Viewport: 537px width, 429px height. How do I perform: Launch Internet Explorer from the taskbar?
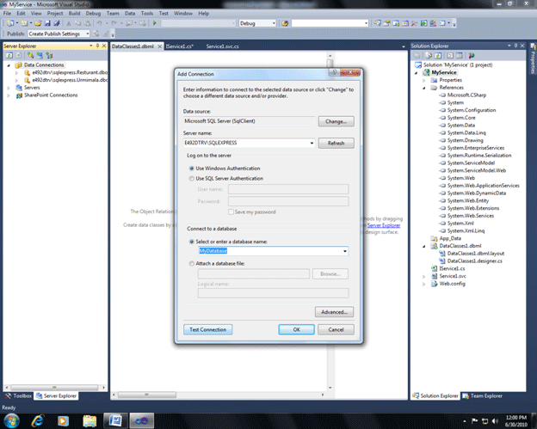tap(37, 420)
